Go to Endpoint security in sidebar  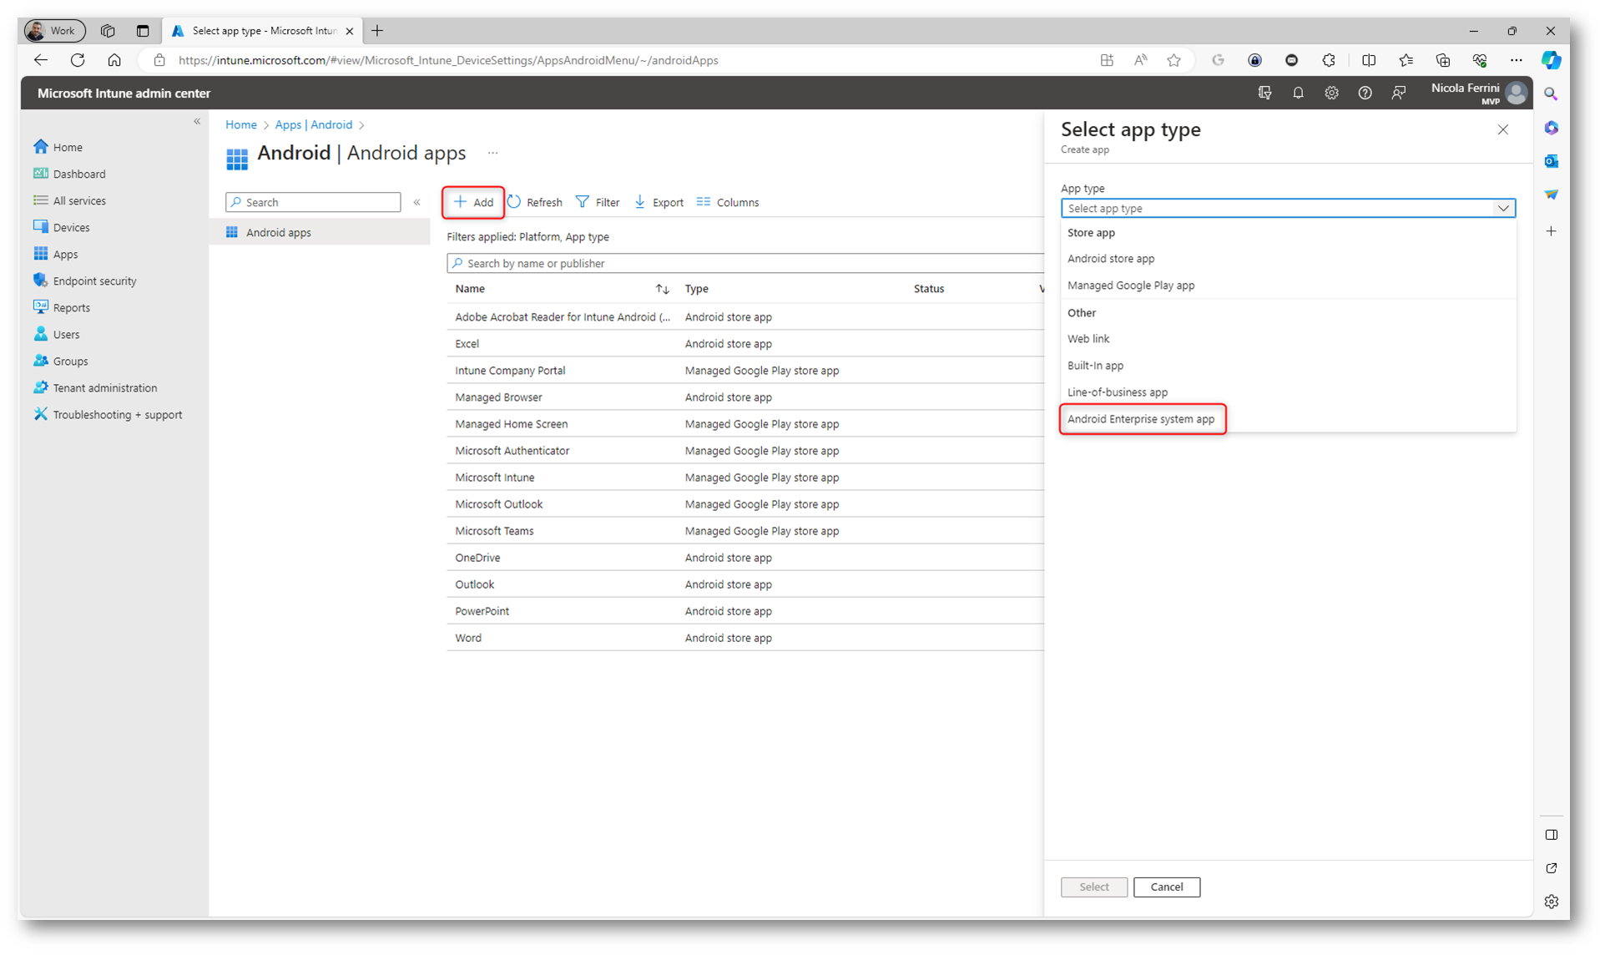[x=94, y=281]
